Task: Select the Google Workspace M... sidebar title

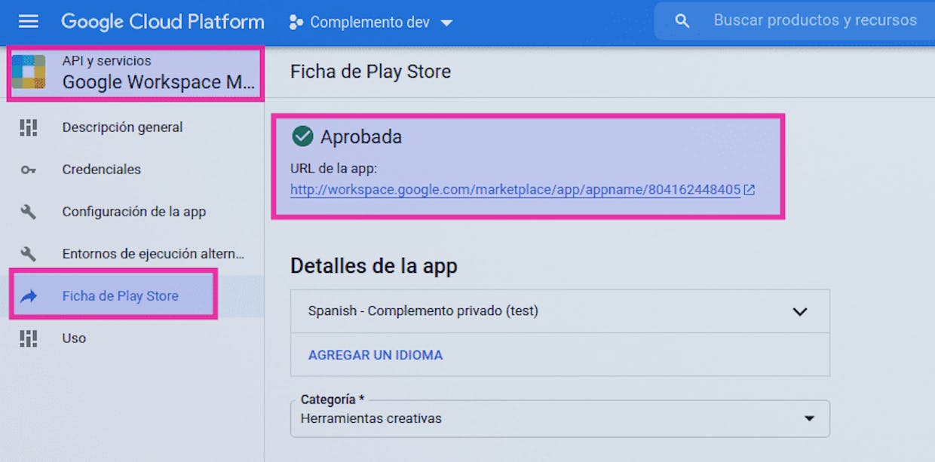Action: (158, 82)
